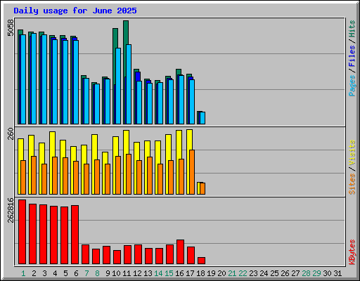Select day 18 on the date axis

(200, 273)
